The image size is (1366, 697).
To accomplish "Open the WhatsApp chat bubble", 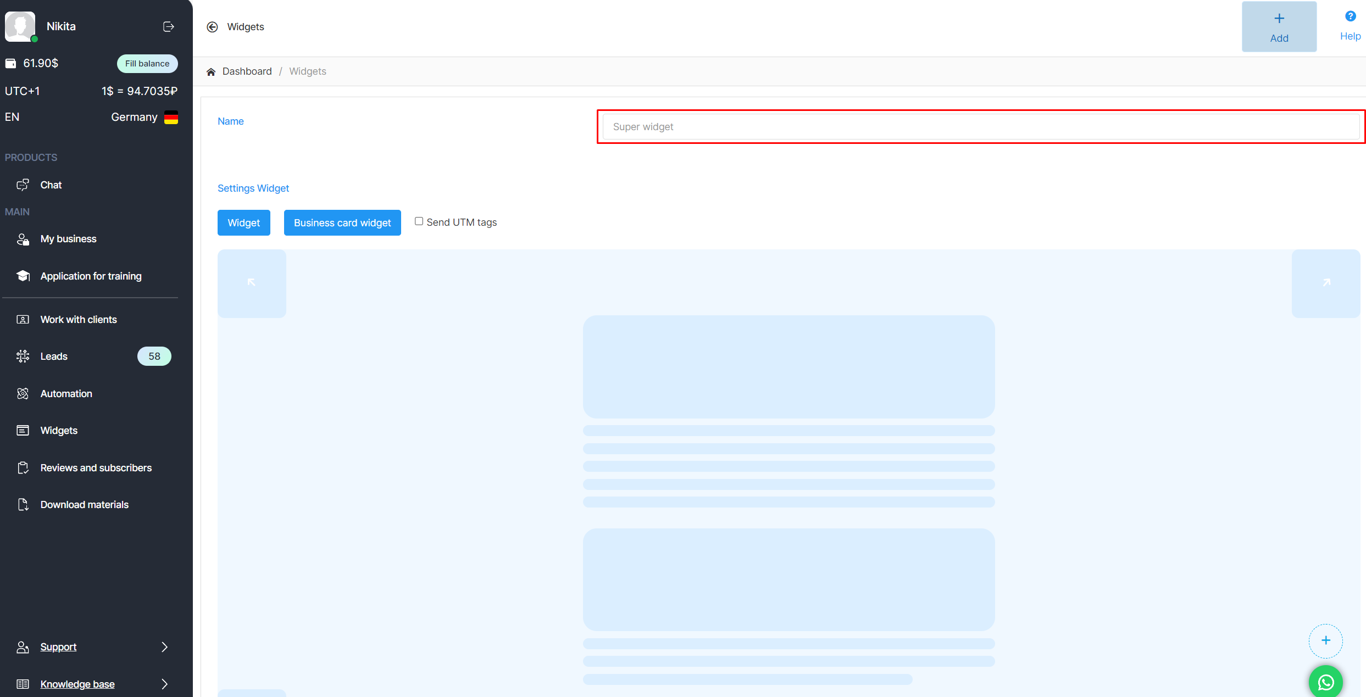I will (x=1325, y=682).
